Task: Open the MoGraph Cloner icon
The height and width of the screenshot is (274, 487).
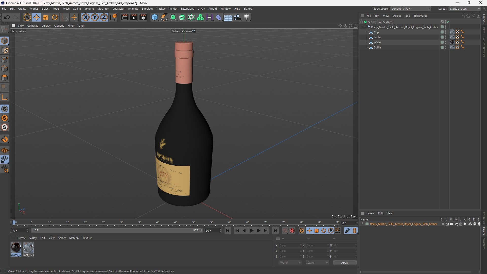Action: click(200, 17)
